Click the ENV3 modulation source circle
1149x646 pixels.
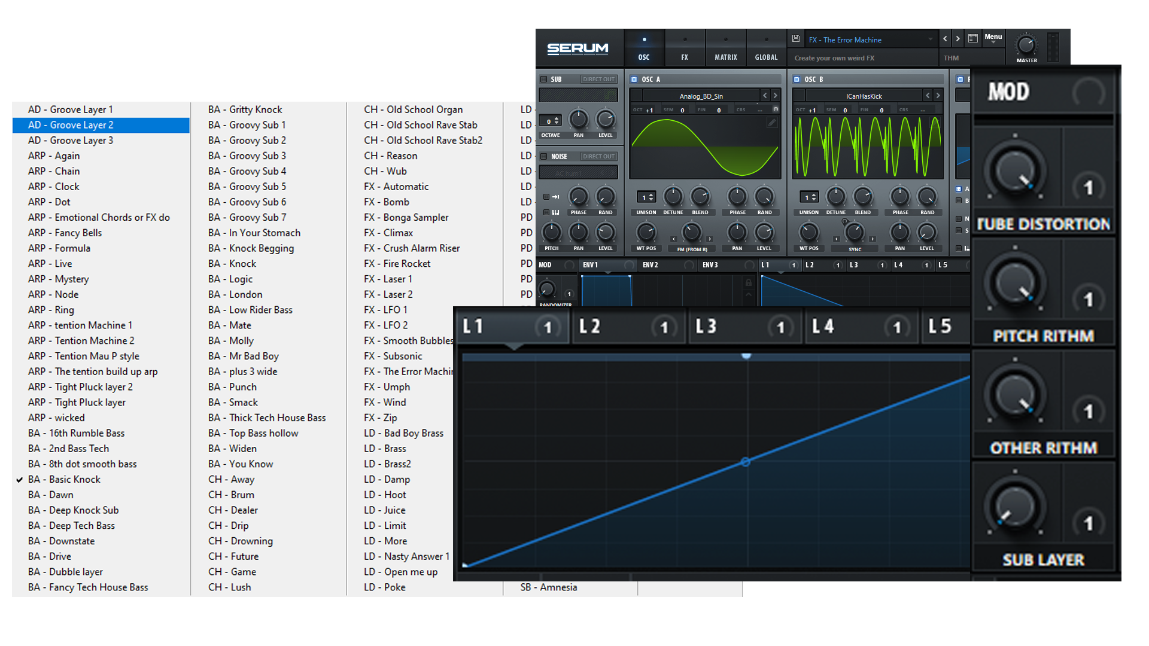749,265
